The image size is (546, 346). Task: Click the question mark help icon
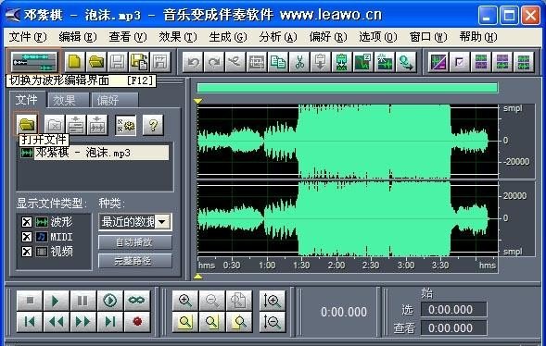[x=153, y=124]
